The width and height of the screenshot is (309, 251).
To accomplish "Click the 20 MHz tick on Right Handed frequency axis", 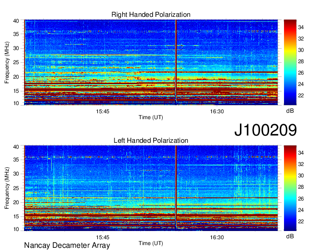I will (x=16, y=77).
